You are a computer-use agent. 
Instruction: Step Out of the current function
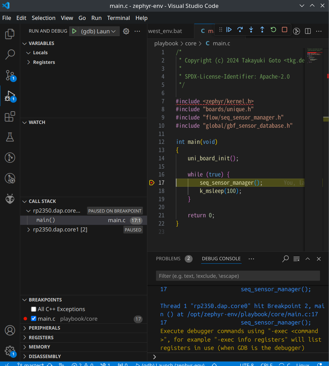pos(262,30)
